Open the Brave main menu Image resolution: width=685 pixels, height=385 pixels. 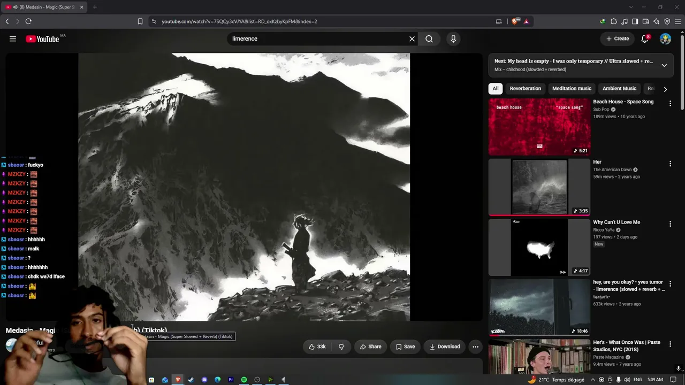point(678,21)
